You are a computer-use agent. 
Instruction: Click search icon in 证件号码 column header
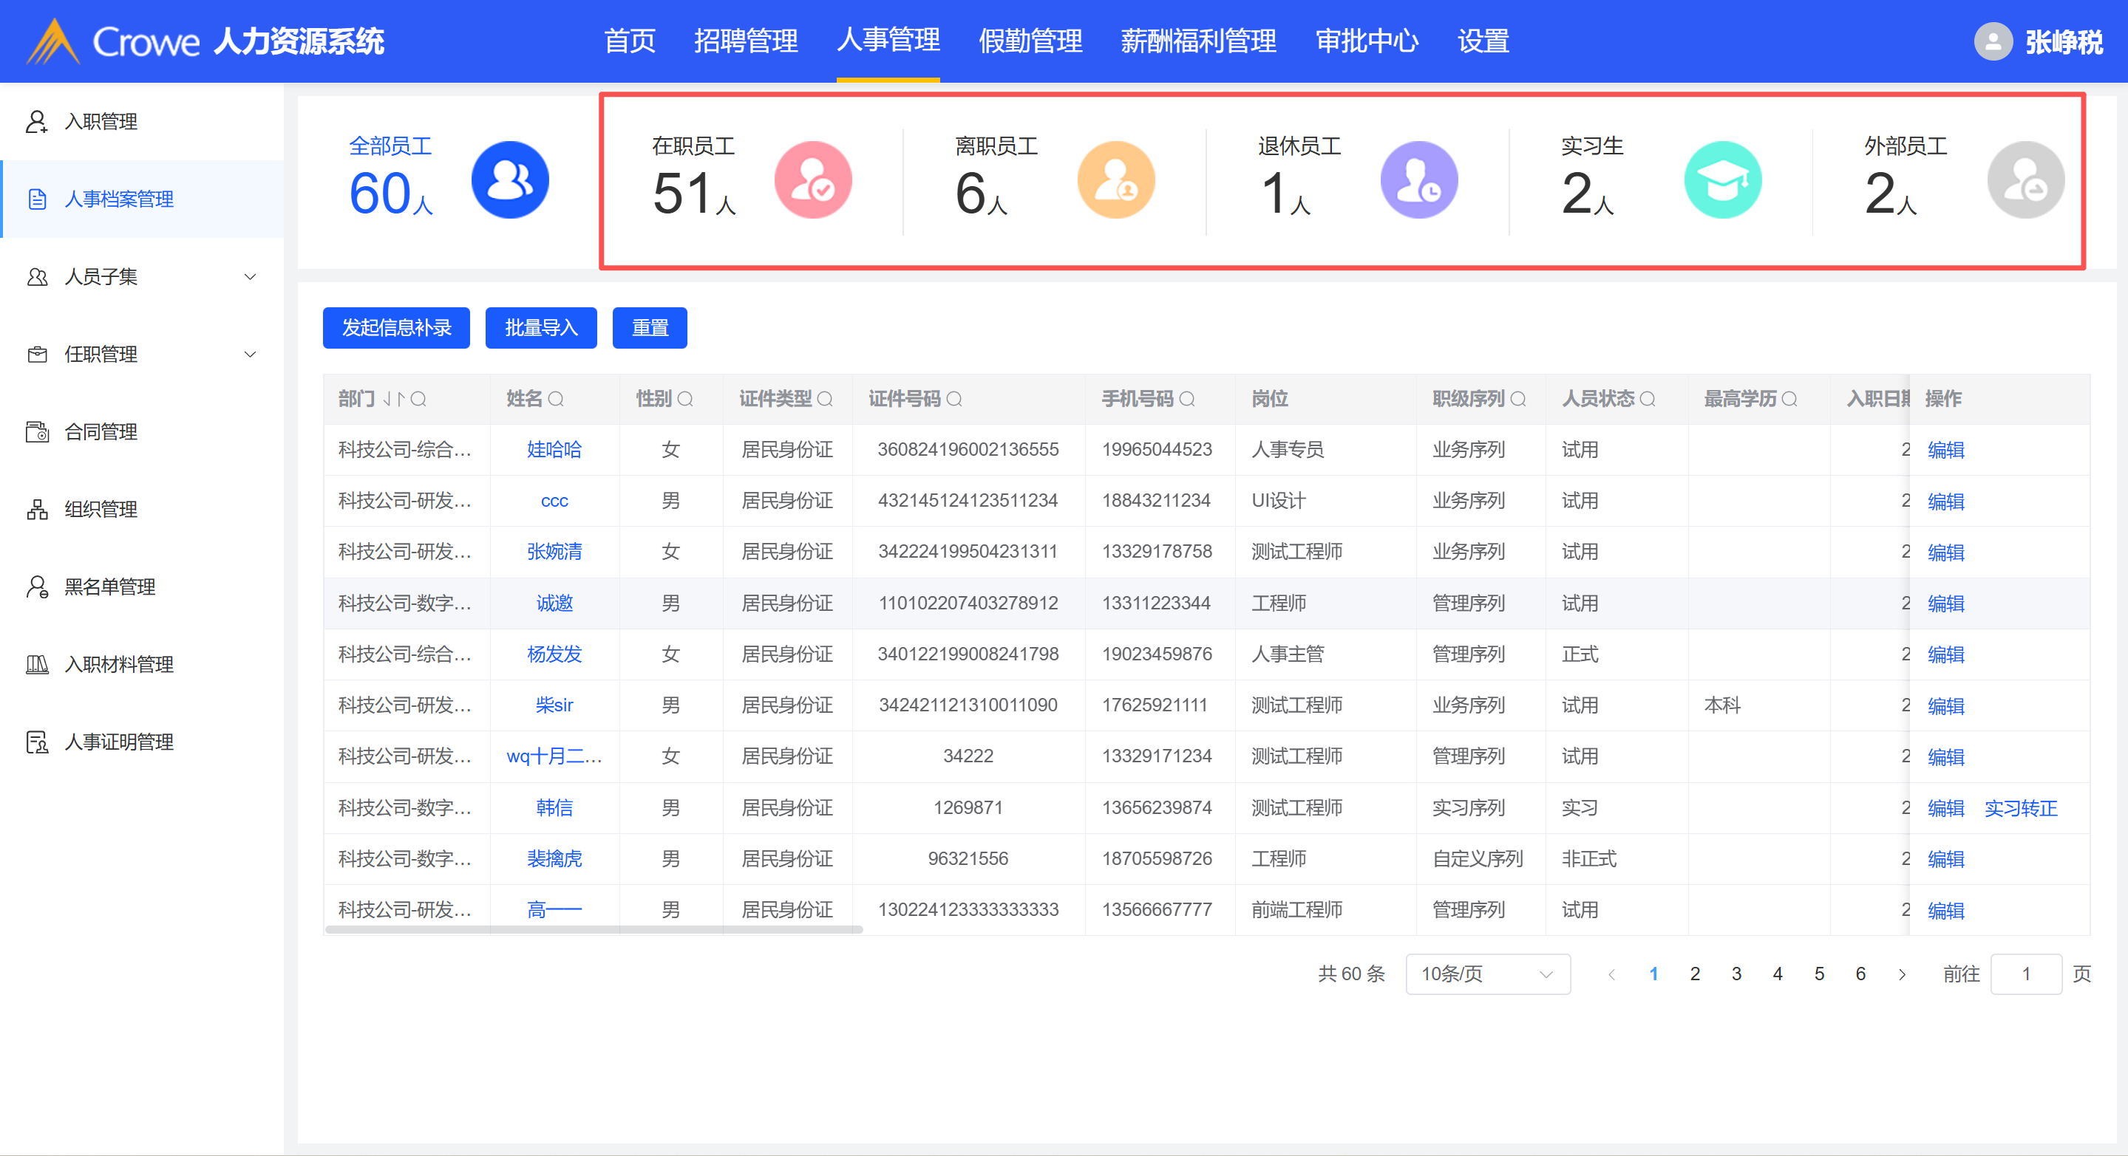coord(954,400)
